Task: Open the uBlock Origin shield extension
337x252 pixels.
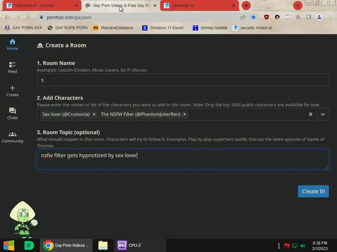Action: click(x=267, y=17)
